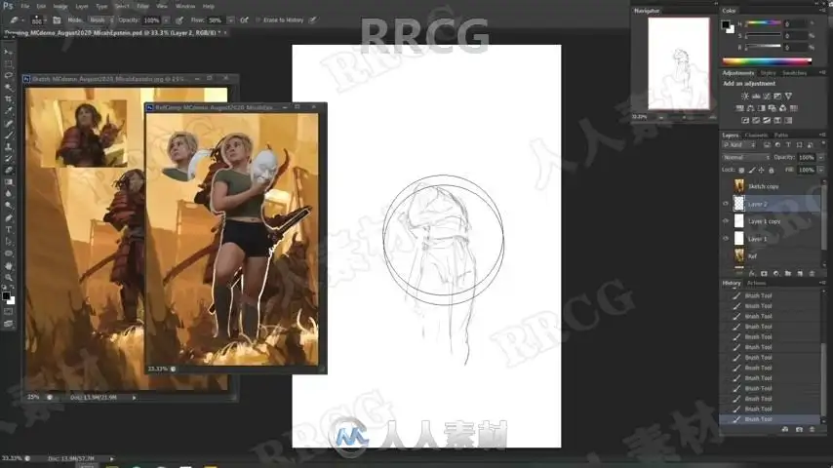Select the Hand tool

point(9,265)
